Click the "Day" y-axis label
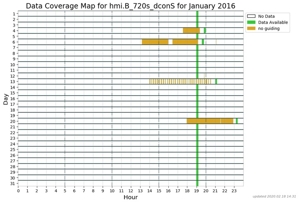Screen dimensions: 299x203 click(6, 99)
